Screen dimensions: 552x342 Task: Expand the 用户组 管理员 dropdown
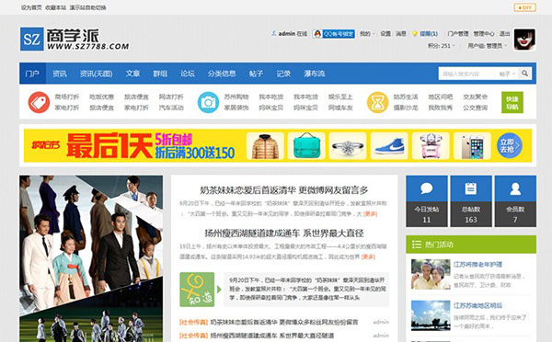488,46
